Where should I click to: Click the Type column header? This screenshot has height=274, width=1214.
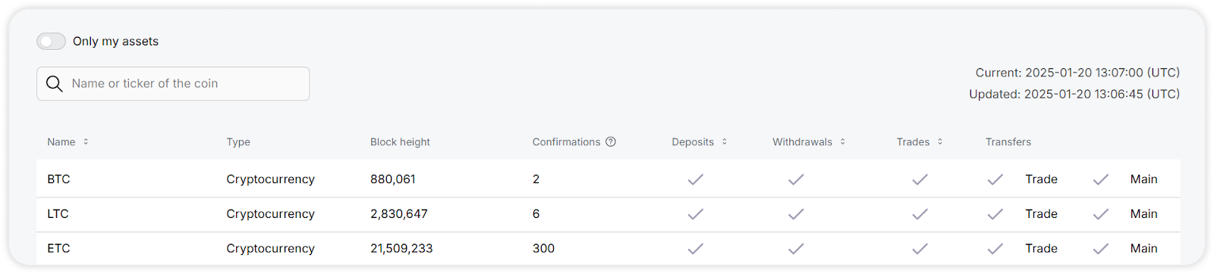238,142
